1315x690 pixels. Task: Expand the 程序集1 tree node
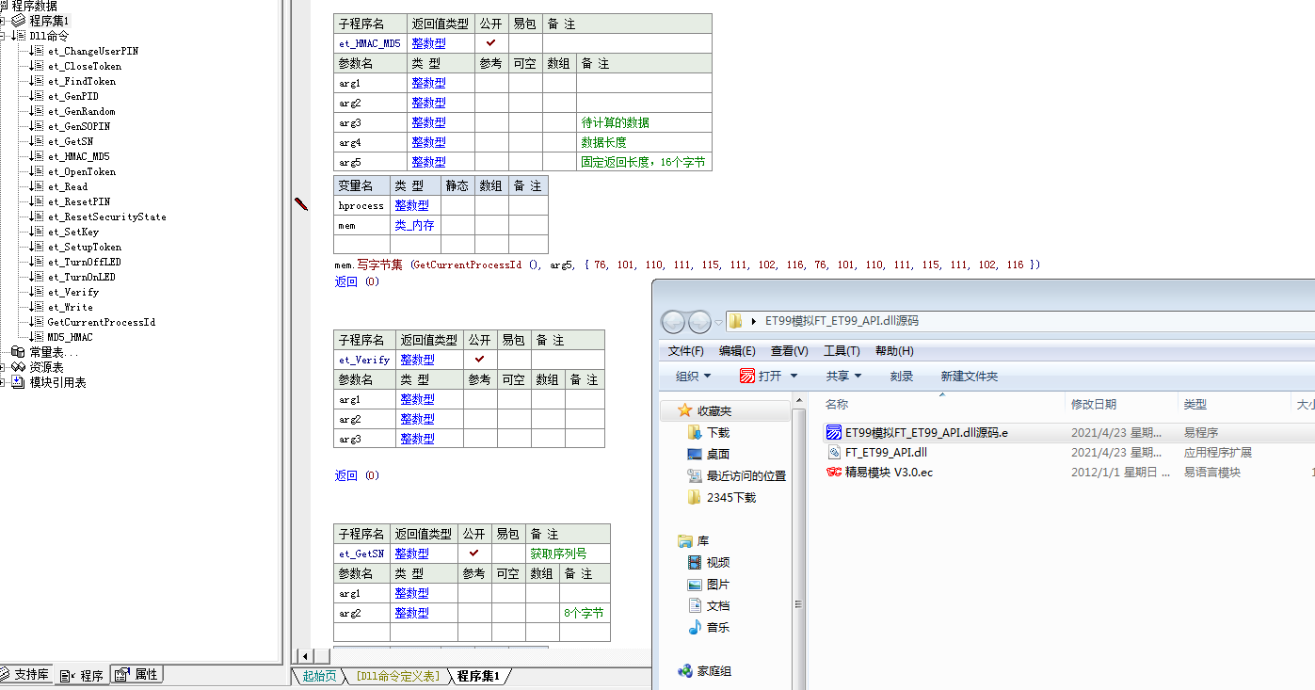pyautogui.click(x=4, y=21)
